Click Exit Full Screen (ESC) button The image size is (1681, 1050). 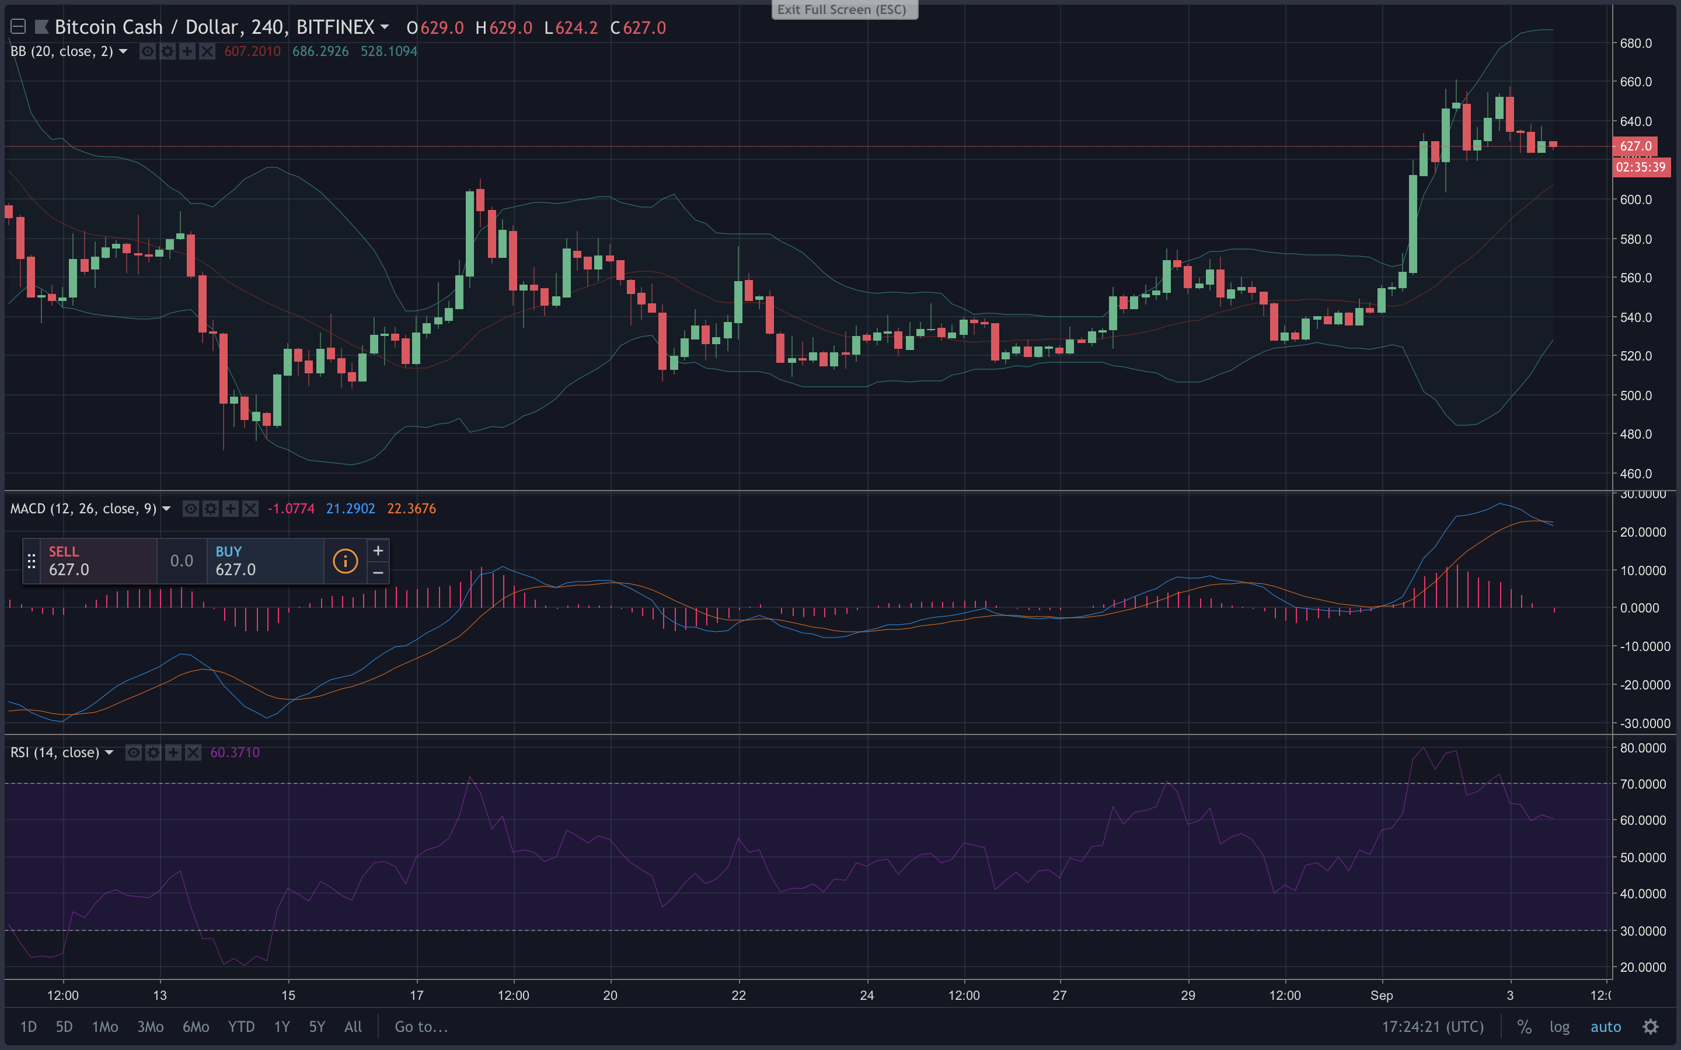844,10
